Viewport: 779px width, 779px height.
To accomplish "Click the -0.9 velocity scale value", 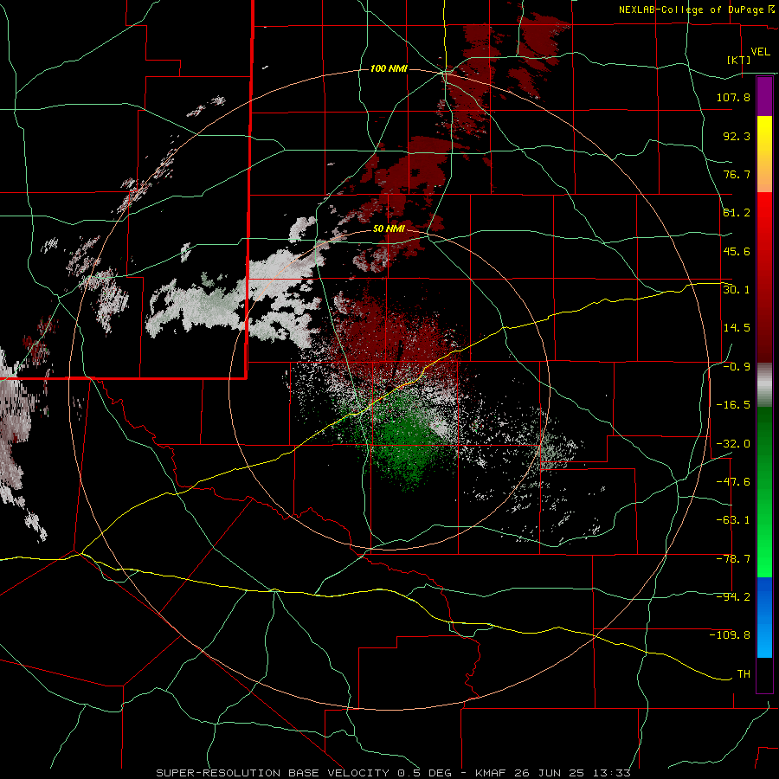I will 737,367.
